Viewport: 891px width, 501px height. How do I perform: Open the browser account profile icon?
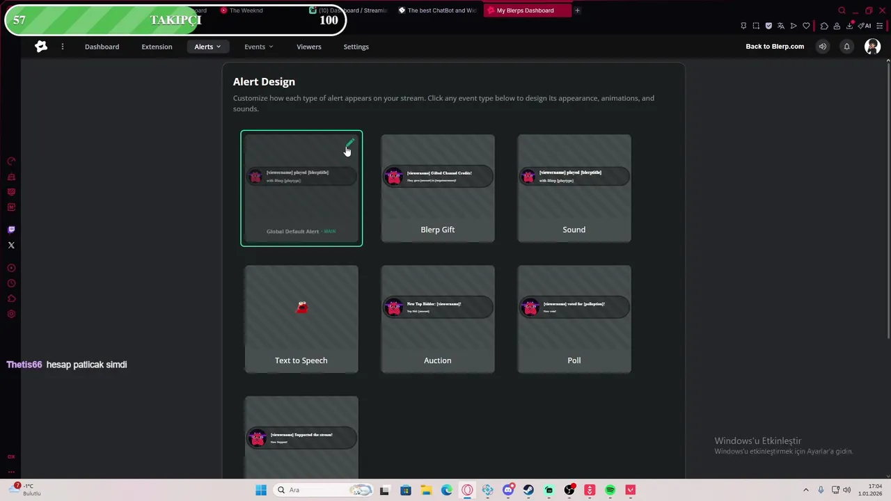[x=837, y=26]
